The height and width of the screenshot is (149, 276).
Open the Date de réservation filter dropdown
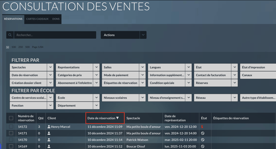click(32, 75)
